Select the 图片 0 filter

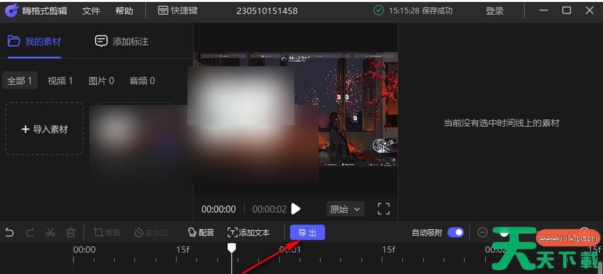101,81
